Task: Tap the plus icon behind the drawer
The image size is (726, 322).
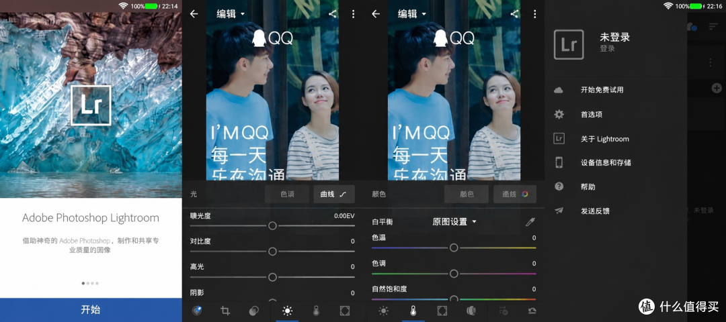Action: tap(717, 87)
